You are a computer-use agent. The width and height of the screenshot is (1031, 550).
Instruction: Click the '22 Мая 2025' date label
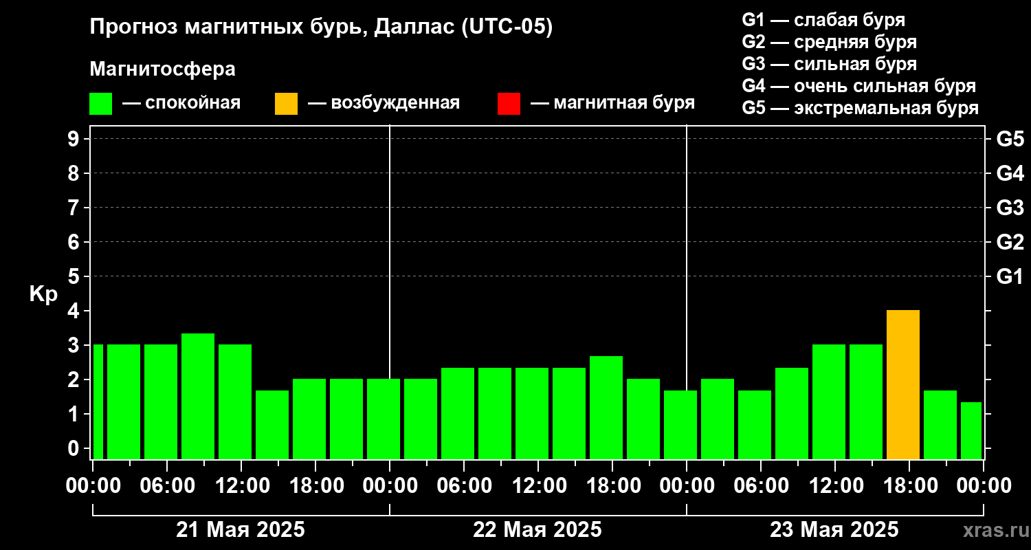click(x=537, y=530)
